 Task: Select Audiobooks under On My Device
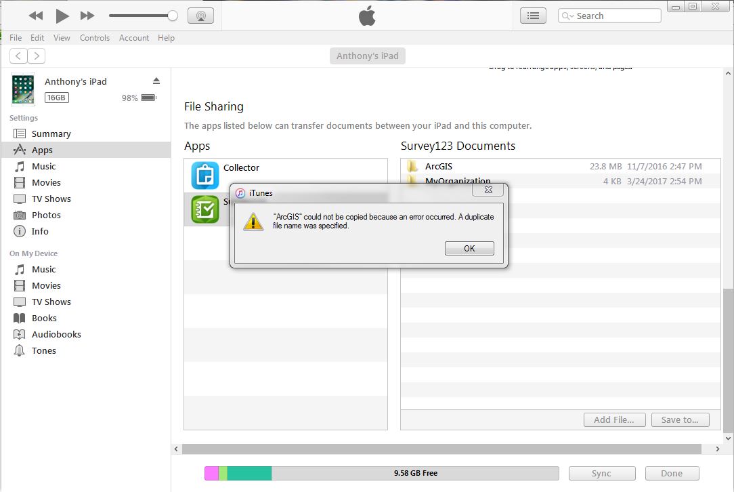pos(86,335)
